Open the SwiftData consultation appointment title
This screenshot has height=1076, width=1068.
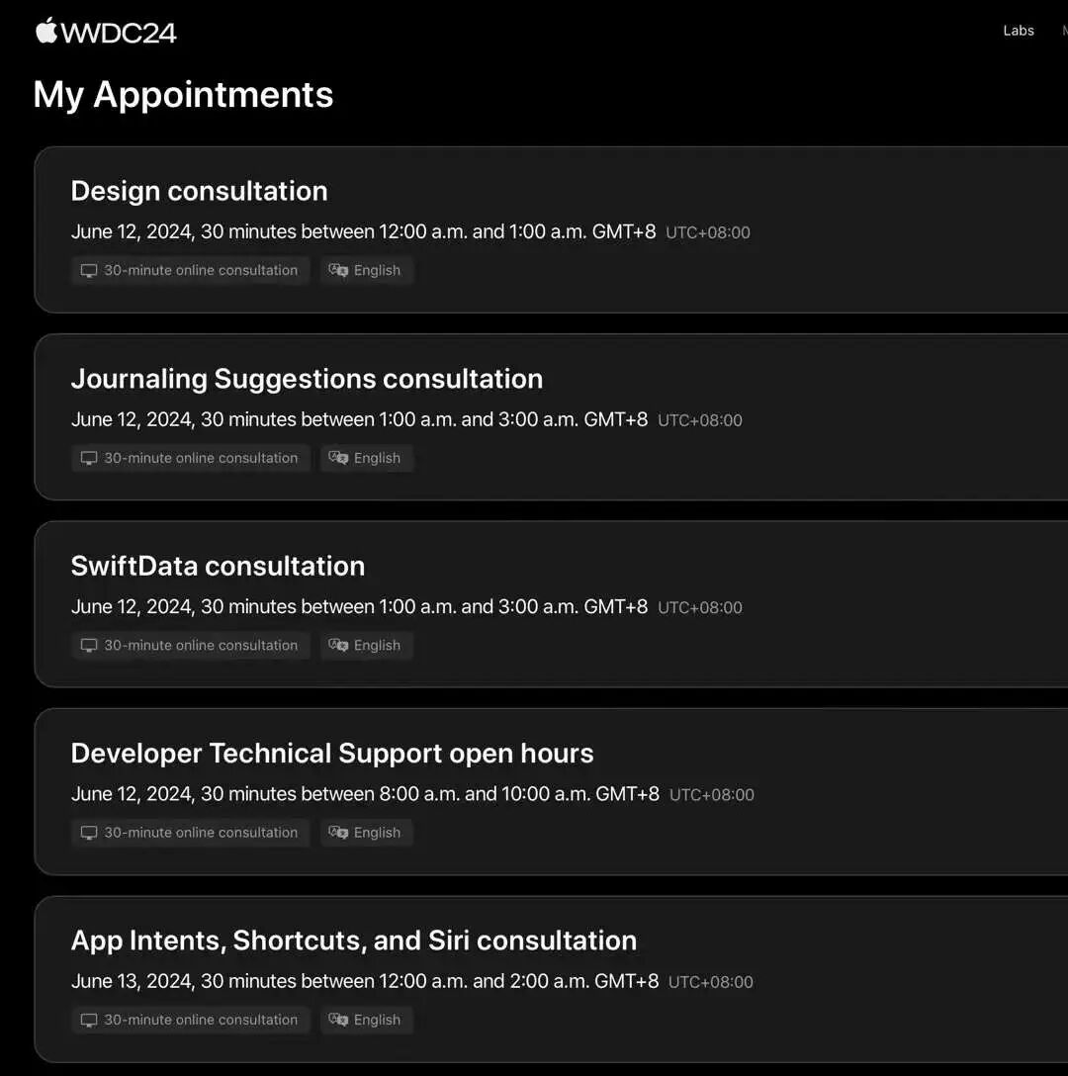[218, 566]
